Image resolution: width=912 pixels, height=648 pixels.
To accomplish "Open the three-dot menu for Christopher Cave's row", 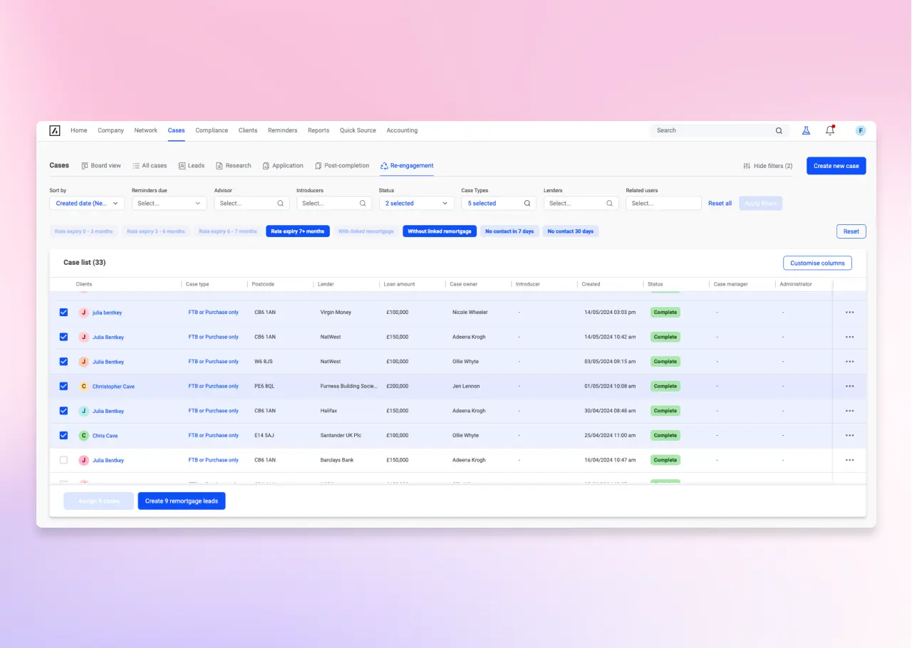I will click(x=849, y=386).
